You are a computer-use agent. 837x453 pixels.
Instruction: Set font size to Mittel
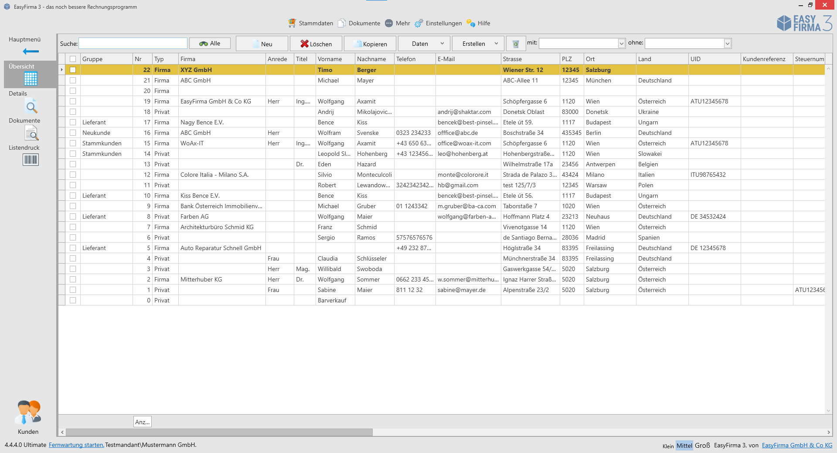684,446
